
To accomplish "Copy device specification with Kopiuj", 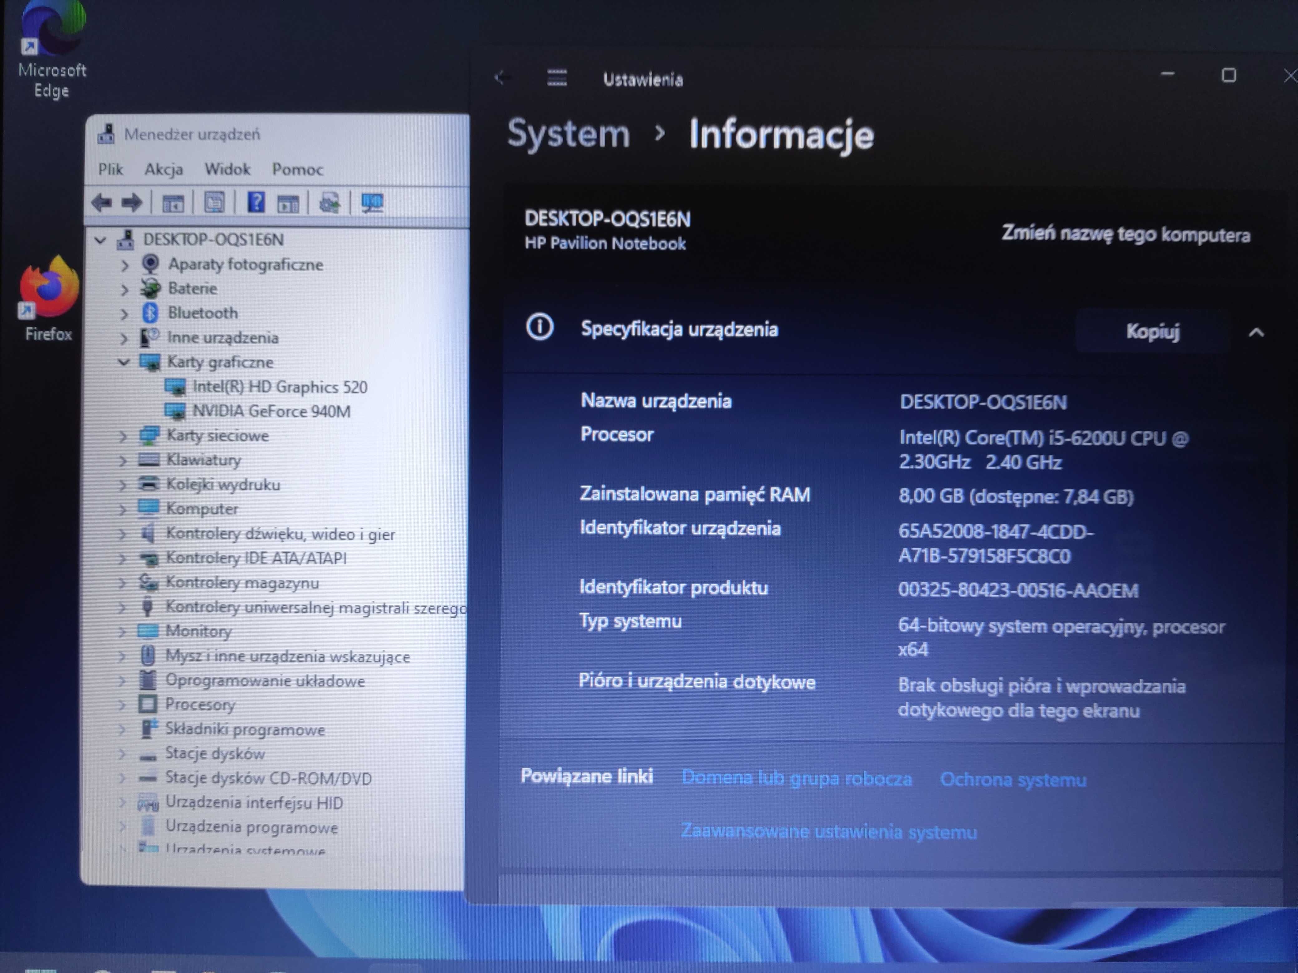I will [1153, 332].
